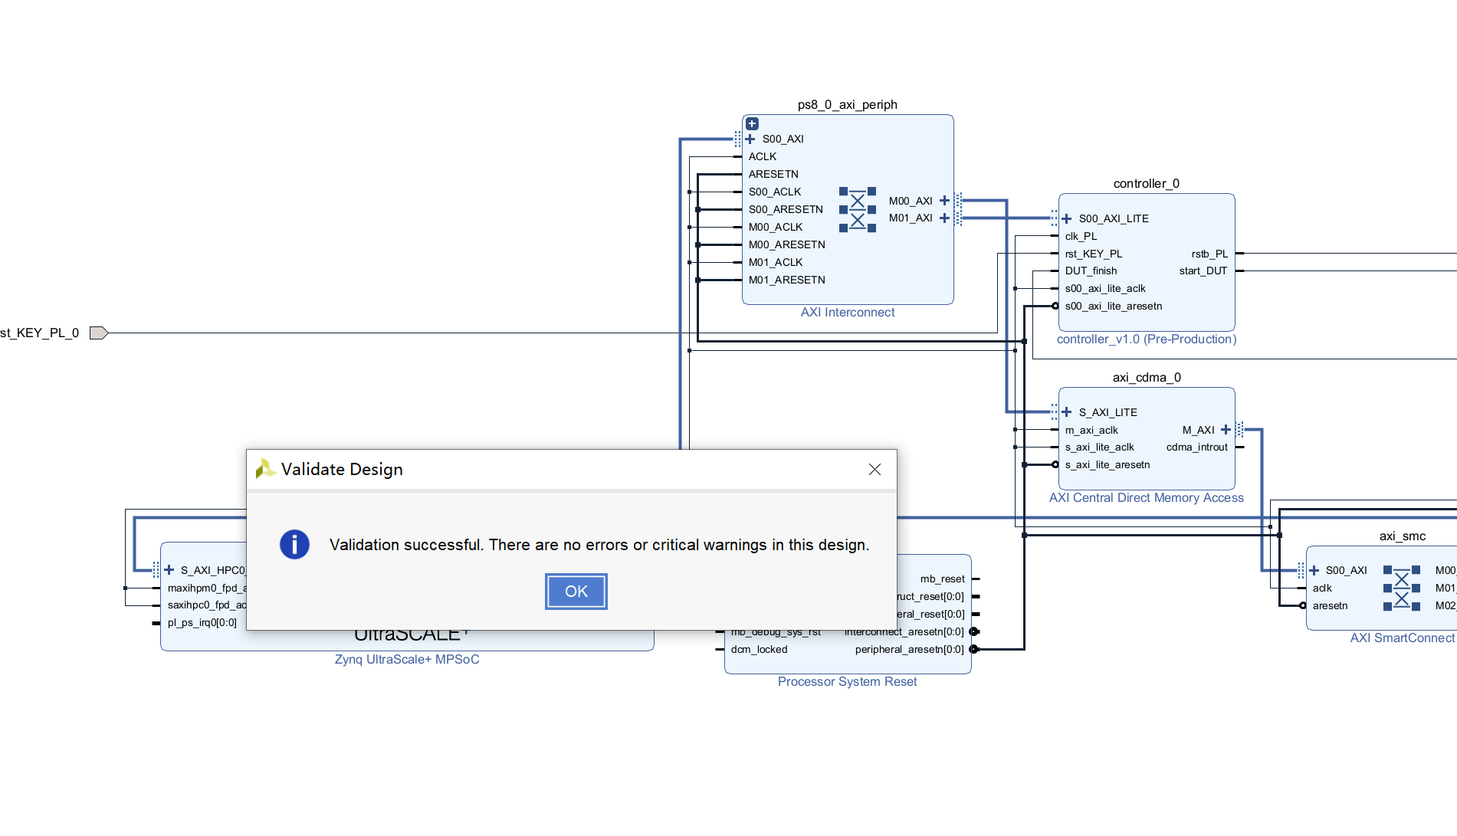Click the Vivado logo in dialog title
Screen dimensions: 1457x836
point(265,468)
